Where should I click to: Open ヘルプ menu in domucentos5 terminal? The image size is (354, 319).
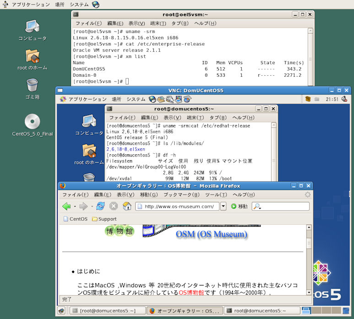click(243, 118)
